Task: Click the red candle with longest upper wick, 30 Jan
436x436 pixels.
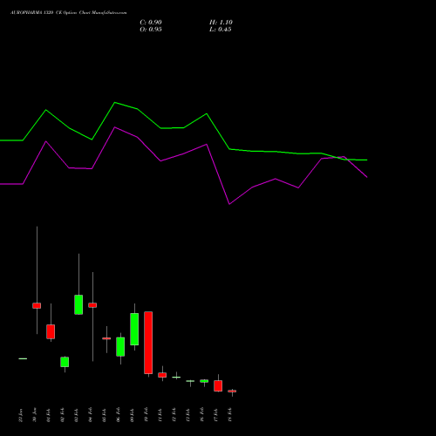Action: (x=37, y=305)
